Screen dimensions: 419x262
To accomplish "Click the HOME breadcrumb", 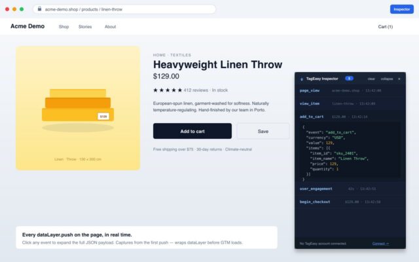I will 159,55.
